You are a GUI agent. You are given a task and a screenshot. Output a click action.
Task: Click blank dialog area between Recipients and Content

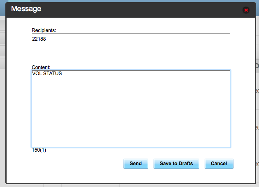pyautogui.click(x=131, y=55)
